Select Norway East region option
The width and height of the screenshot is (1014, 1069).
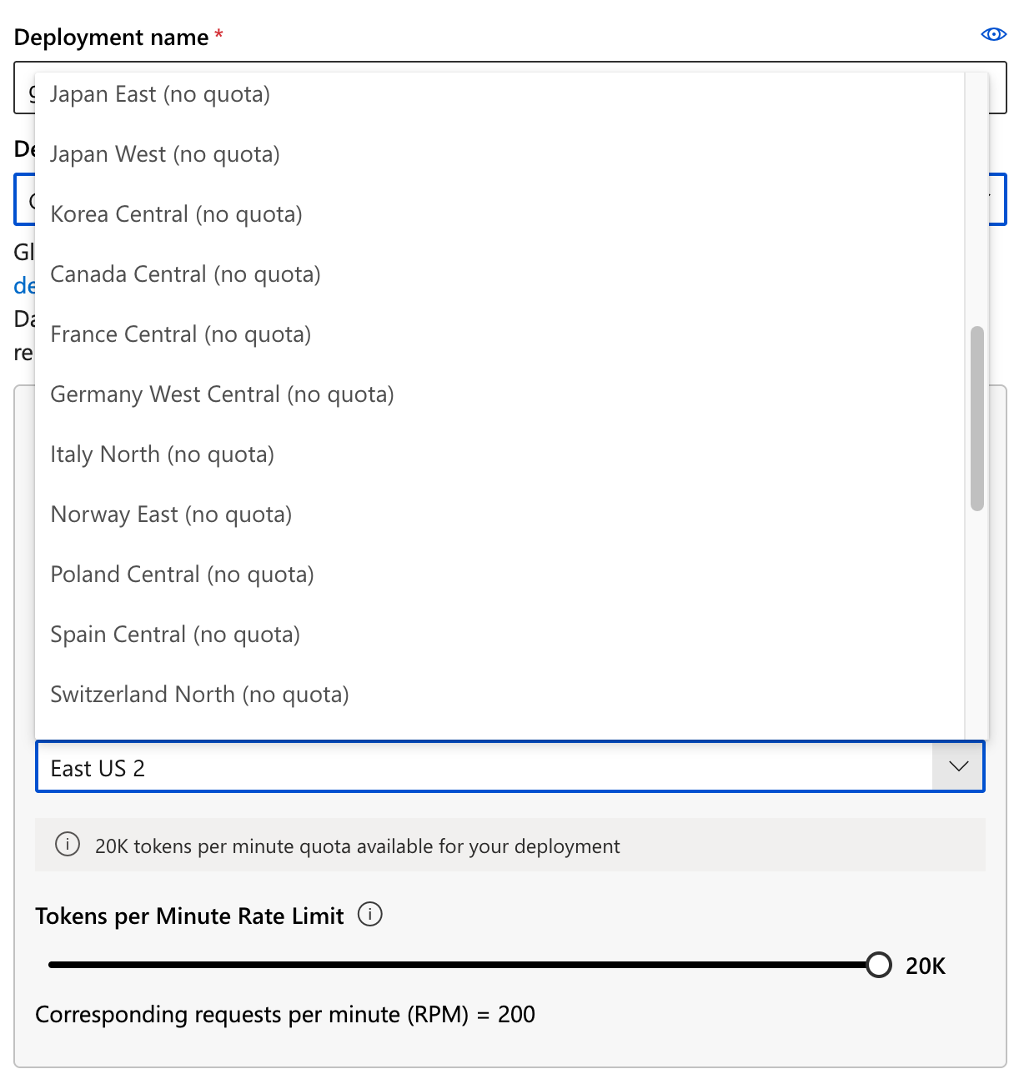pyautogui.click(x=499, y=514)
